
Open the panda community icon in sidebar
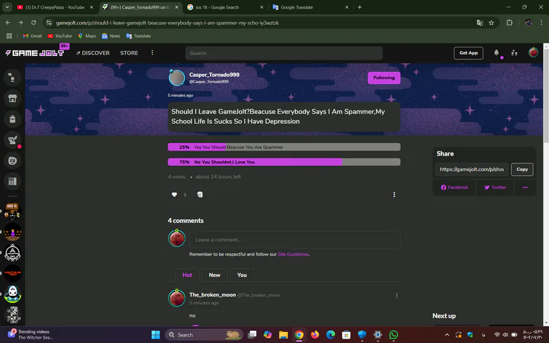click(x=13, y=294)
